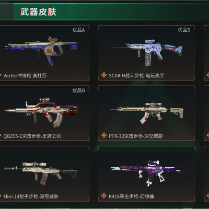Click the 优品A grade badge

click(79, 30)
